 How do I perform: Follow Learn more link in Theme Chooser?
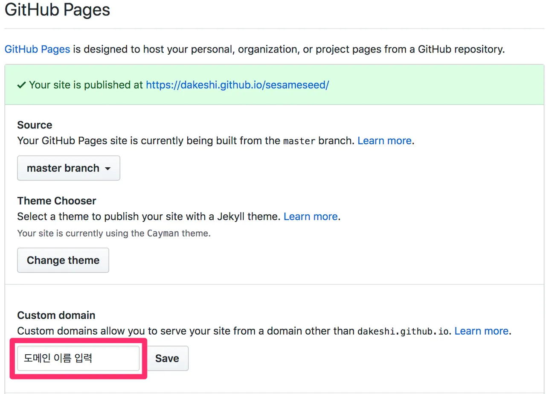311,216
